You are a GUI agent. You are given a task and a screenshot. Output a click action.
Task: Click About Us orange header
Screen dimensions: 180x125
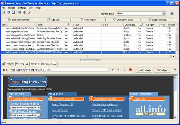147,99
